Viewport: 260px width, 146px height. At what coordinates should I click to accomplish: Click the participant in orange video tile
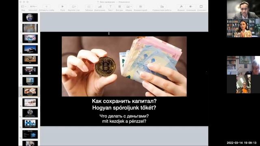click(x=243, y=84)
